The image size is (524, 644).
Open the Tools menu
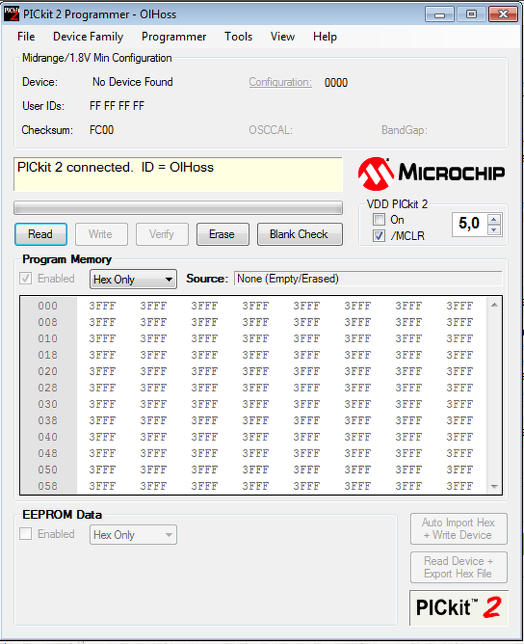pos(238,36)
